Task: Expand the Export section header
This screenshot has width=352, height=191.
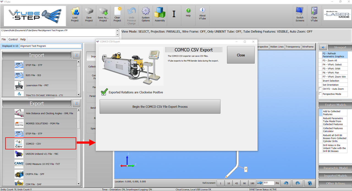Action: point(37,103)
